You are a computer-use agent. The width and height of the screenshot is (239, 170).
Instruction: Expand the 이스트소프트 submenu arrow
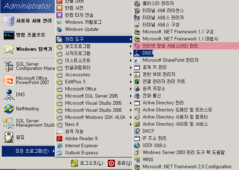tap(131, 61)
